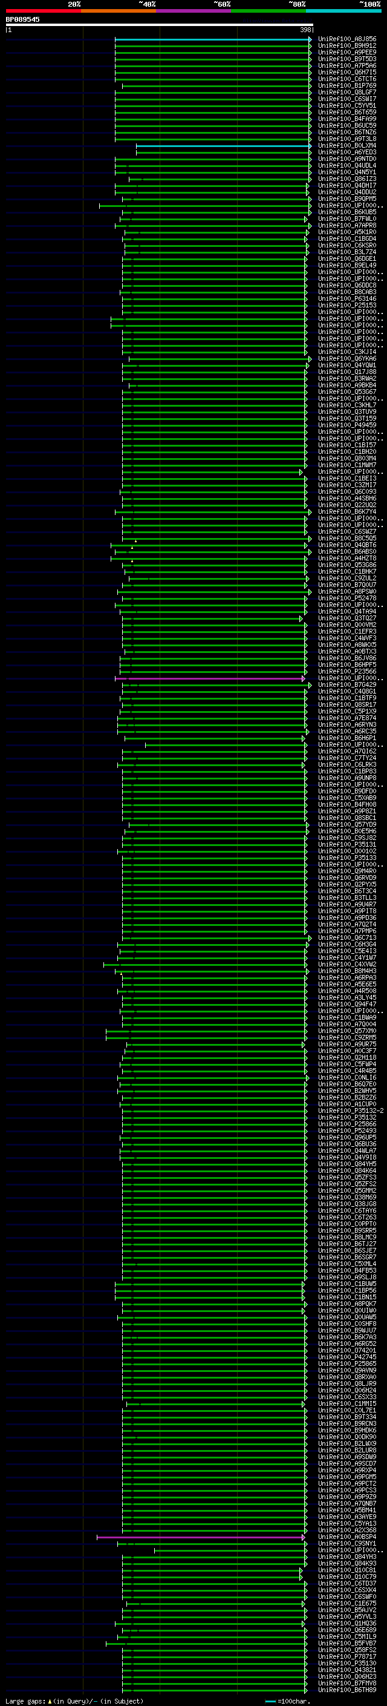The width and height of the screenshot is (387, 1706).
Task: Click label UniRef100_Q3TUV9
Action: tap(347, 412)
